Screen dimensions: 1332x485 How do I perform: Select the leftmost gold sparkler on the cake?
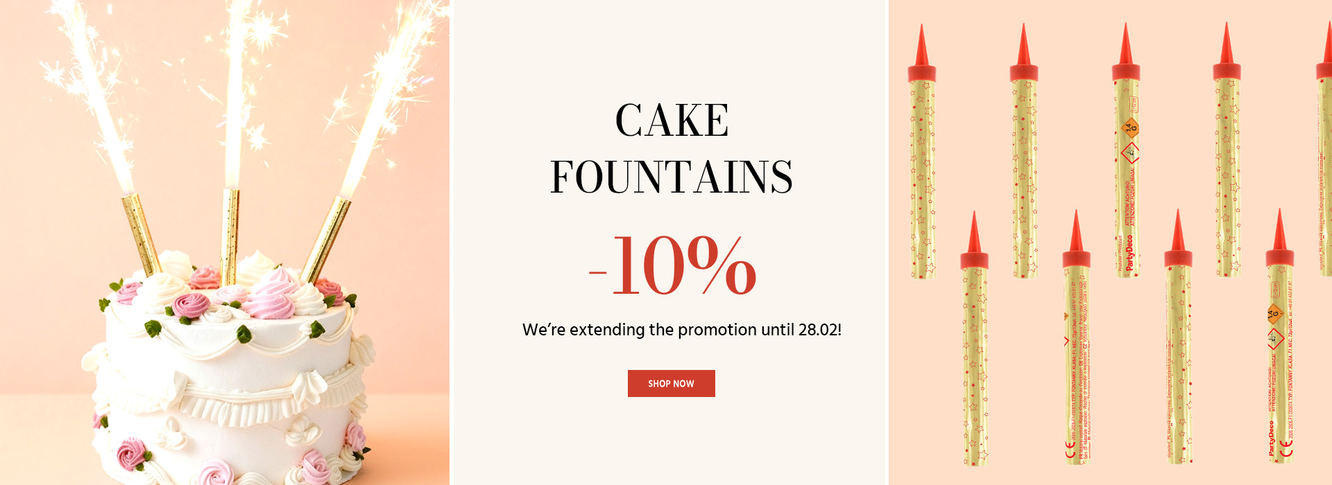[142, 233]
